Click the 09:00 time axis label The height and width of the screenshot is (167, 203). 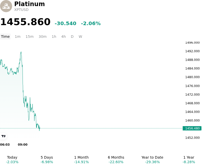(23, 145)
